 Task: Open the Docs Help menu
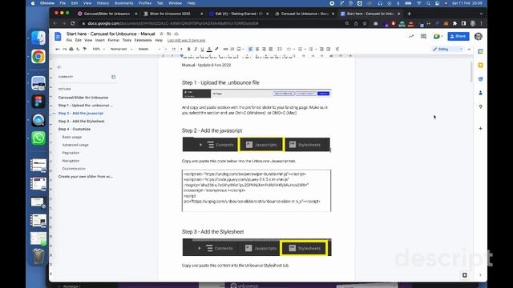pyautogui.click(x=159, y=40)
